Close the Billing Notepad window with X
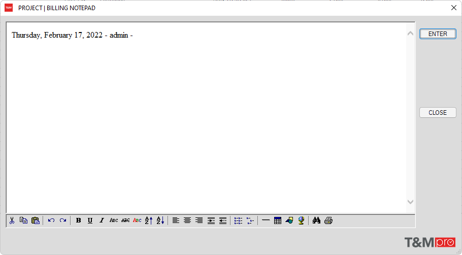This screenshot has width=462, height=255. (454, 8)
